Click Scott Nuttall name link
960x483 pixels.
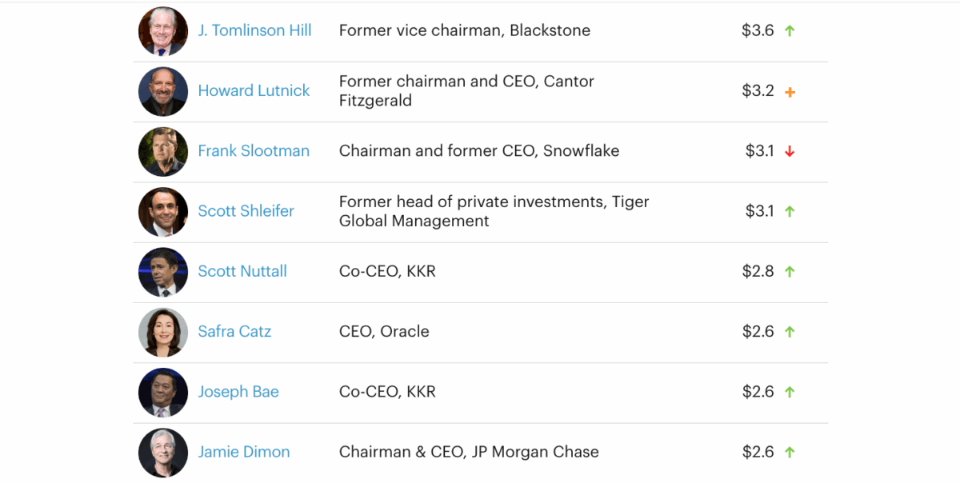(x=242, y=271)
